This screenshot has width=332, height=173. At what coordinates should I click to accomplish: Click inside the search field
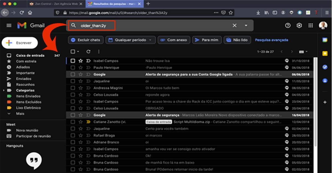point(138,25)
